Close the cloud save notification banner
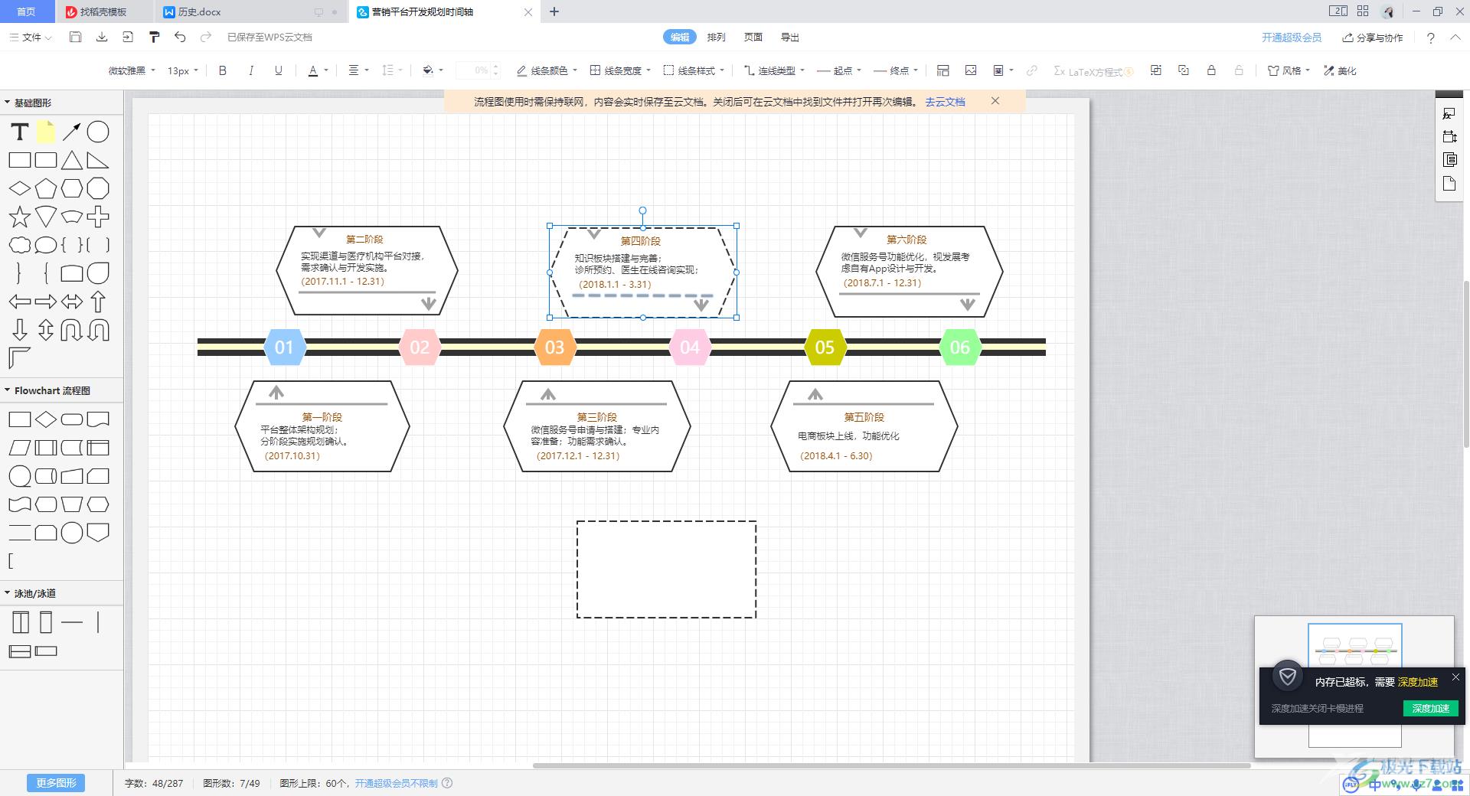 pos(995,101)
